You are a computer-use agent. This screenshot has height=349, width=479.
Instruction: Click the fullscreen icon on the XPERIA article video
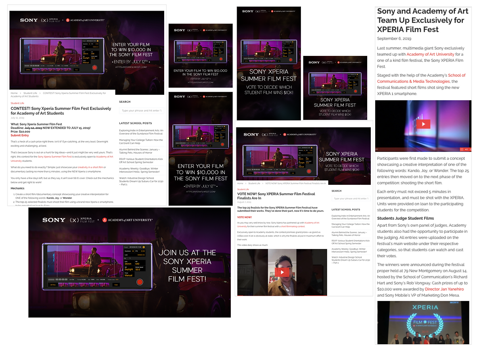tap(462, 149)
